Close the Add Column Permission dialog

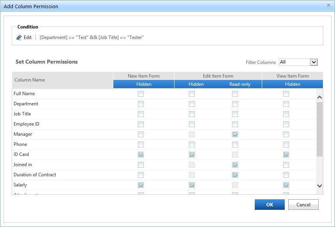pyautogui.click(x=328, y=5)
